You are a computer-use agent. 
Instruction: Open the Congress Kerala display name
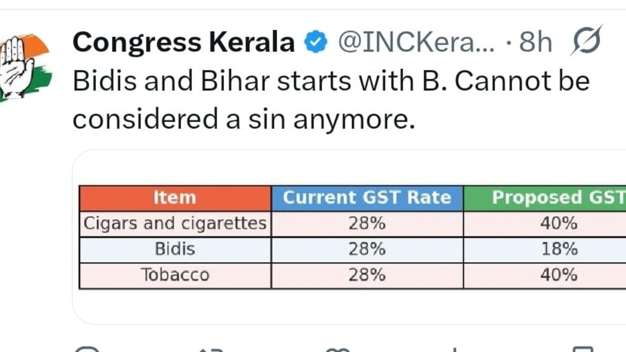183,43
